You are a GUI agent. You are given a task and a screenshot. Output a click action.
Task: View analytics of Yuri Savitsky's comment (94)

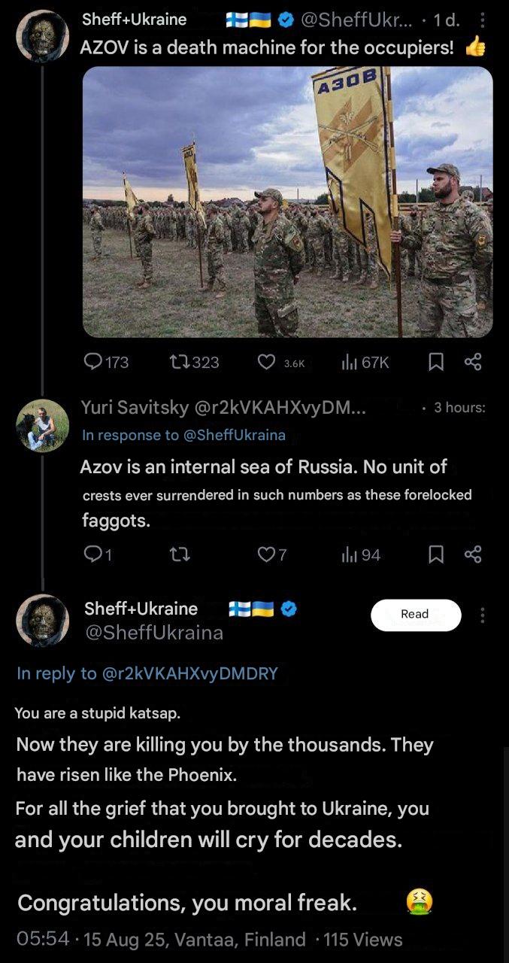click(361, 555)
